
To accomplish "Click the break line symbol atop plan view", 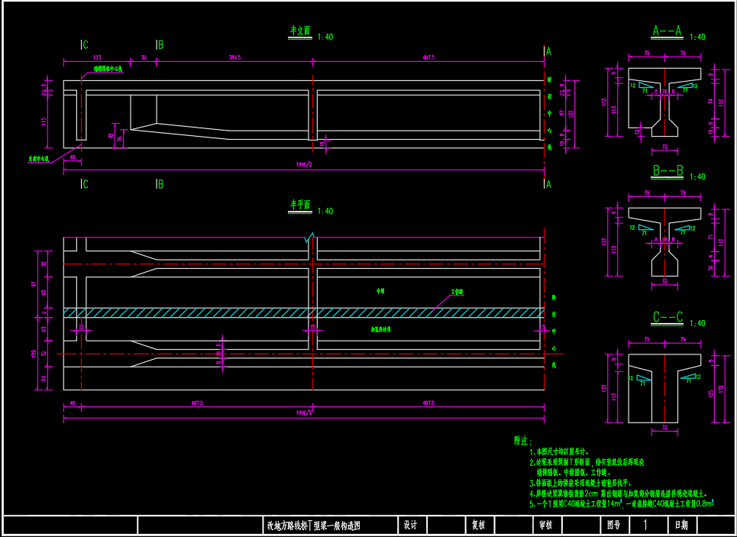I will [x=310, y=238].
